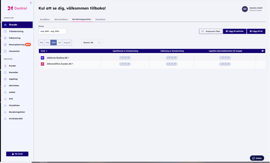Click the BETA badge beside Resursplanering
Image resolution: width=270 pixels, height=163 pixels.
coord(28,45)
